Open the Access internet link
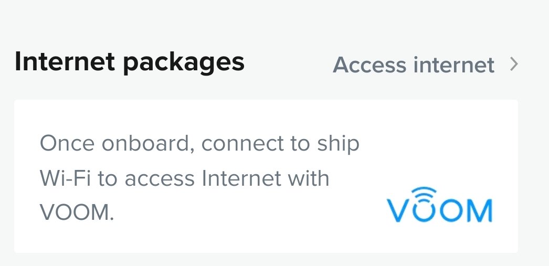 (426, 65)
